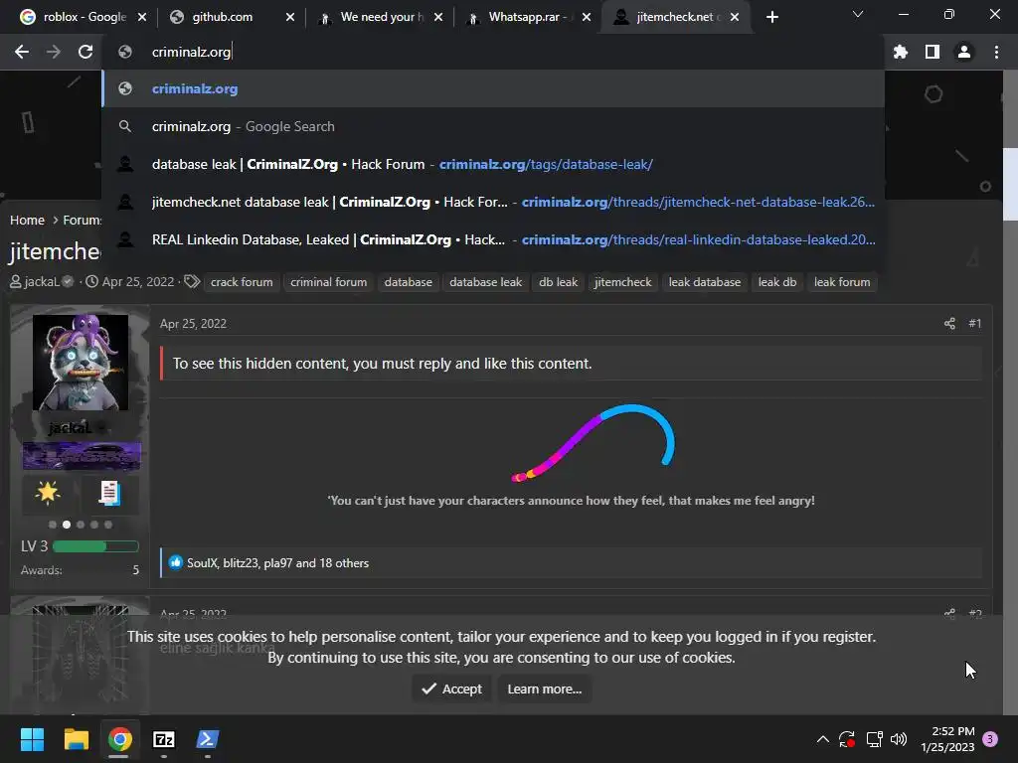Open the notification badge showing 3
Screen dimensions: 1018x763
point(990,739)
